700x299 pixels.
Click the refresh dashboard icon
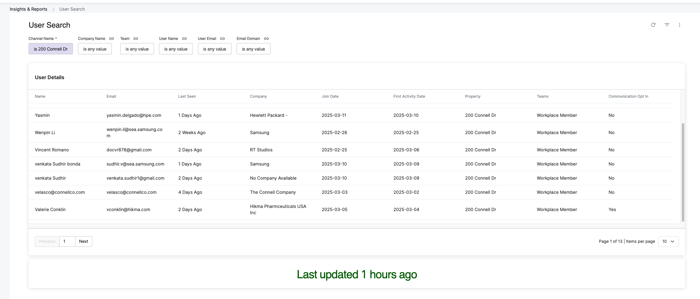pyautogui.click(x=653, y=25)
